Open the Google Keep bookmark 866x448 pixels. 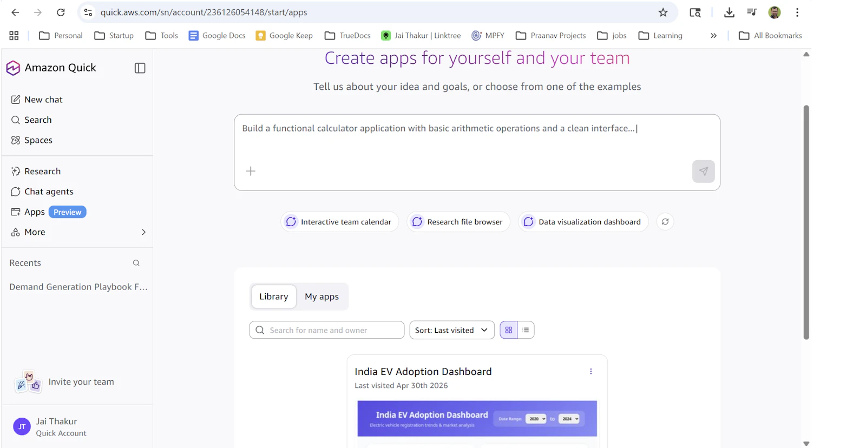click(x=284, y=36)
